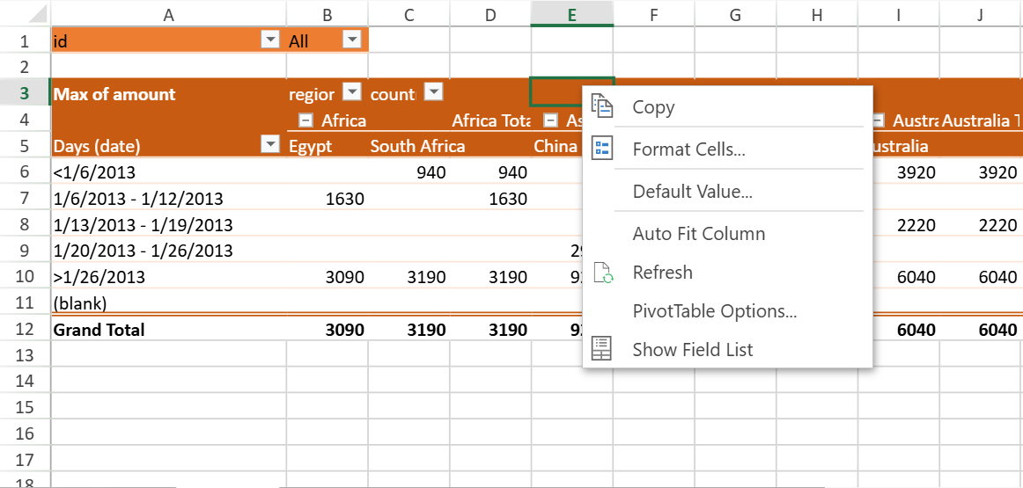Click the Copy icon in the context menu
The width and height of the screenshot is (1023, 488).
pos(602,107)
